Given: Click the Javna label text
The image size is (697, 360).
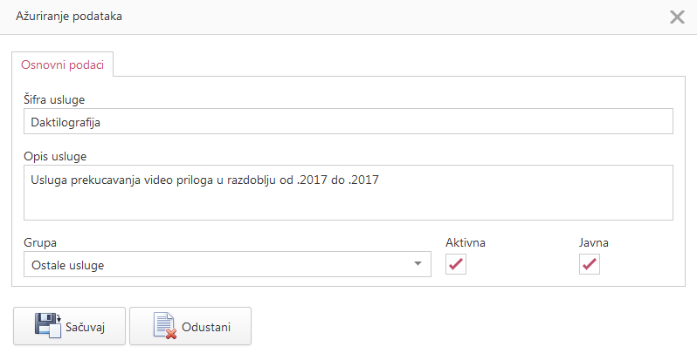Looking at the screenshot, I should tap(593, 242).
